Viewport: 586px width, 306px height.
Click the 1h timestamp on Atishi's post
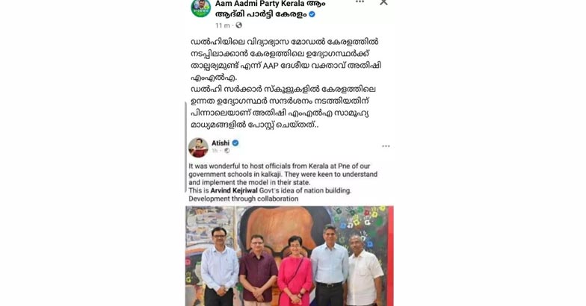coord(215,151)
